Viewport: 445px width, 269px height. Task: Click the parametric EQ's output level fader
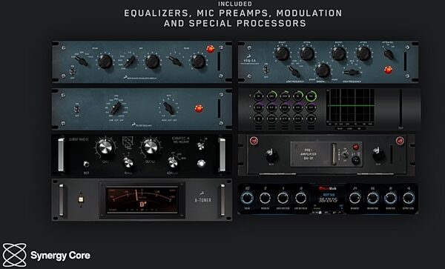400,108
